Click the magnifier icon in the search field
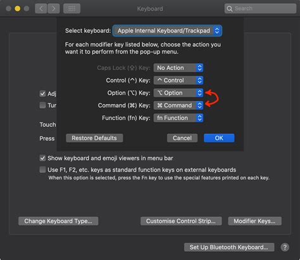 [x=229, y=9]
